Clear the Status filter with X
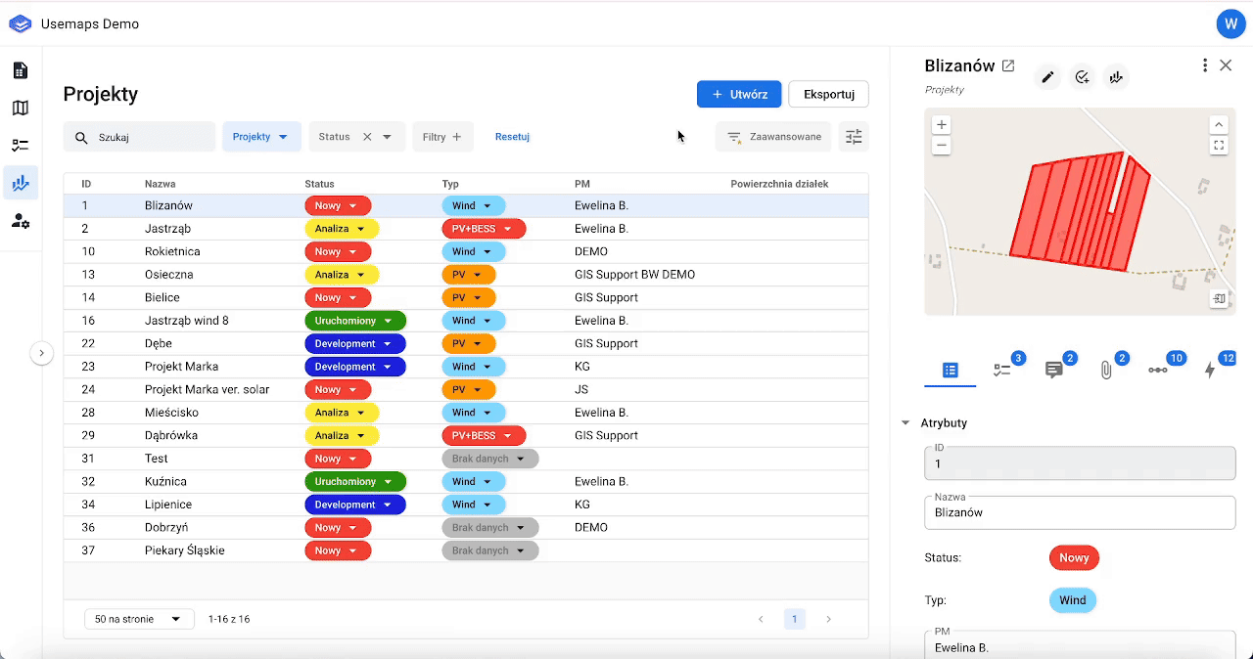The width and height of the screenshot is (1253, 659). click(x=367, y=137)
